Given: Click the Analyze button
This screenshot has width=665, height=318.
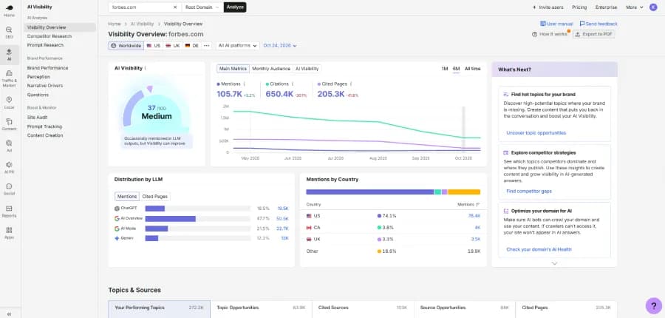Looking at the screenshot, I should [235, 7].
